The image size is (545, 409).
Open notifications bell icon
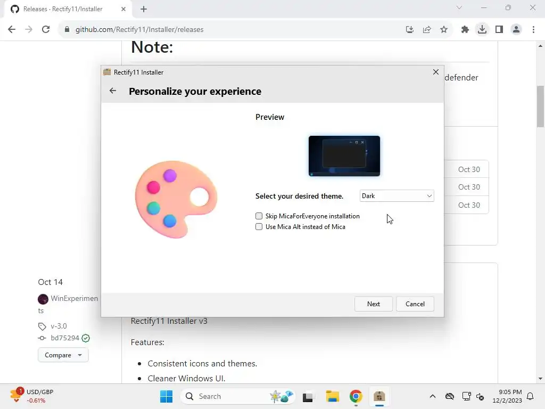coord(531,396)
